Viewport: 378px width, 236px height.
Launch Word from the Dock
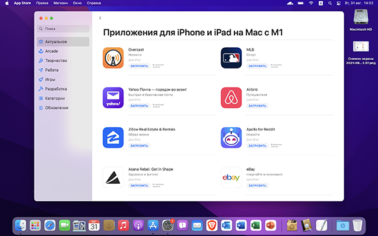241,226
